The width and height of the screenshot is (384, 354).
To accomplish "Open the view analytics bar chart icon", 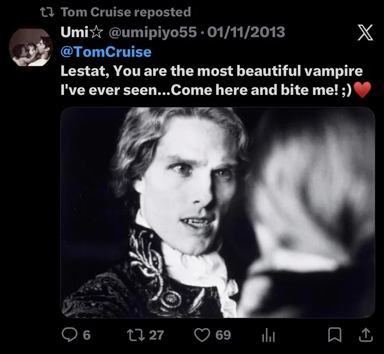I will point(269,336).
